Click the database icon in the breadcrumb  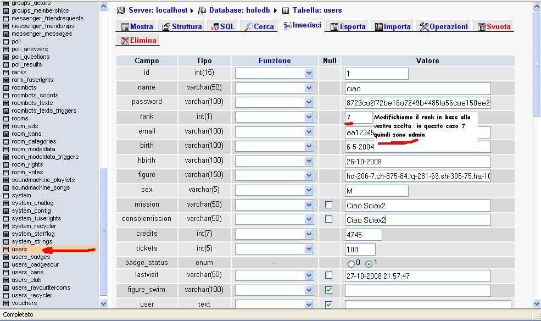click(x=202, y=10)
